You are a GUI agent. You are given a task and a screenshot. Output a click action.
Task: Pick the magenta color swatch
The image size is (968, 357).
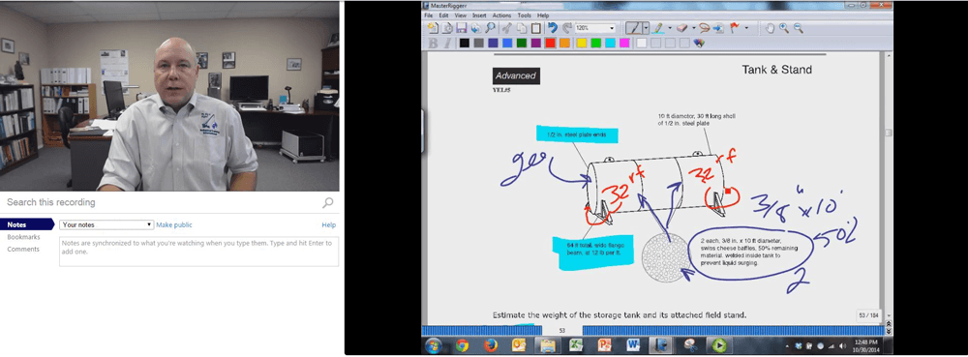click(x=624, y=43)
